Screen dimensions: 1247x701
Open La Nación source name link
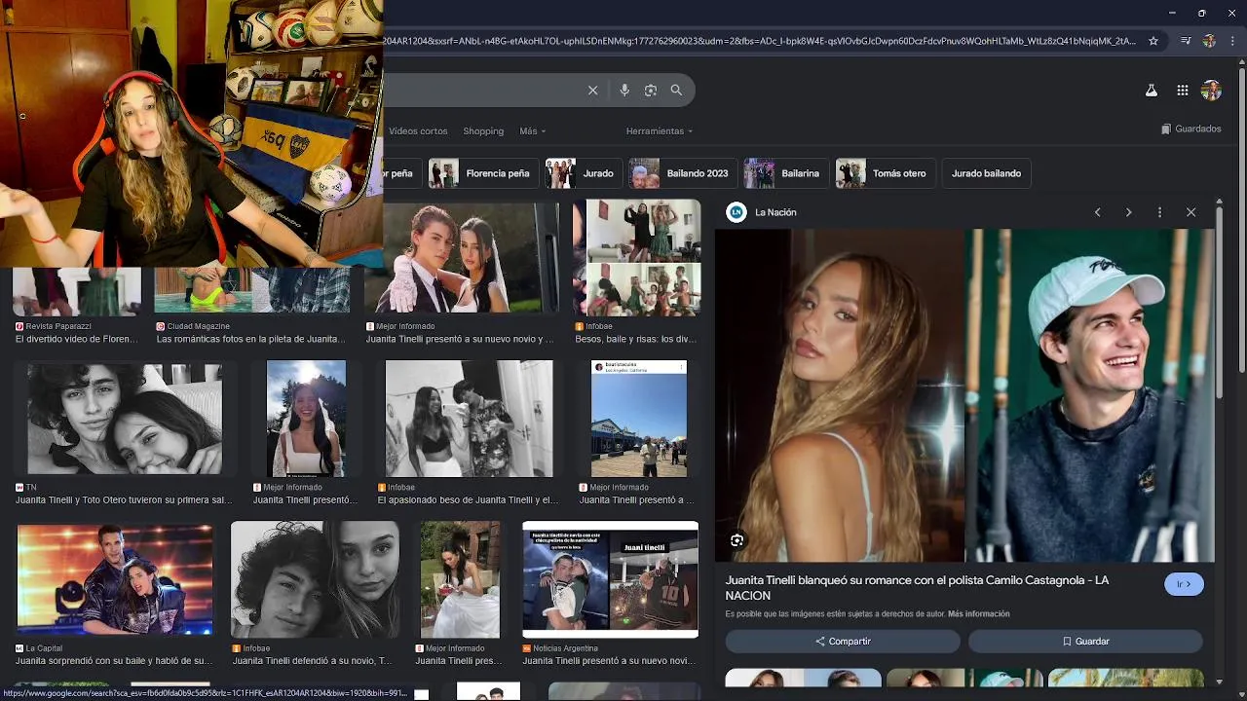(x=775, y=212)
